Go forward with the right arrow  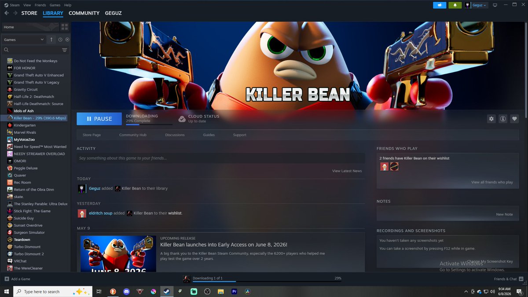(15, 13)
